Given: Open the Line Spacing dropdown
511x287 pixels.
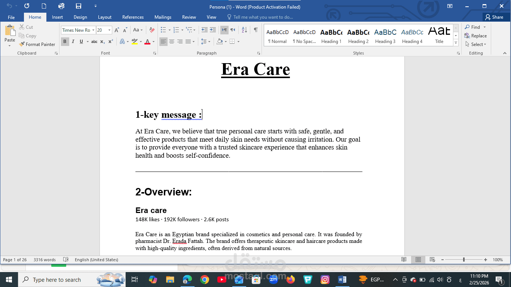Looking at the screenshot, I should point(205,41).
